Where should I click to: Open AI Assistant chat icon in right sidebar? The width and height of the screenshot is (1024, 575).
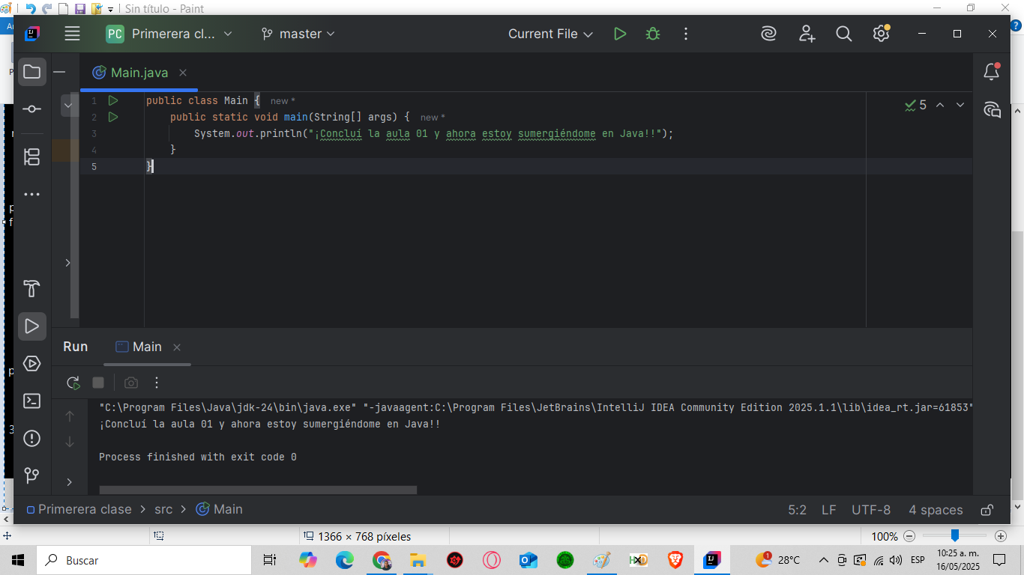pos(992,110)
